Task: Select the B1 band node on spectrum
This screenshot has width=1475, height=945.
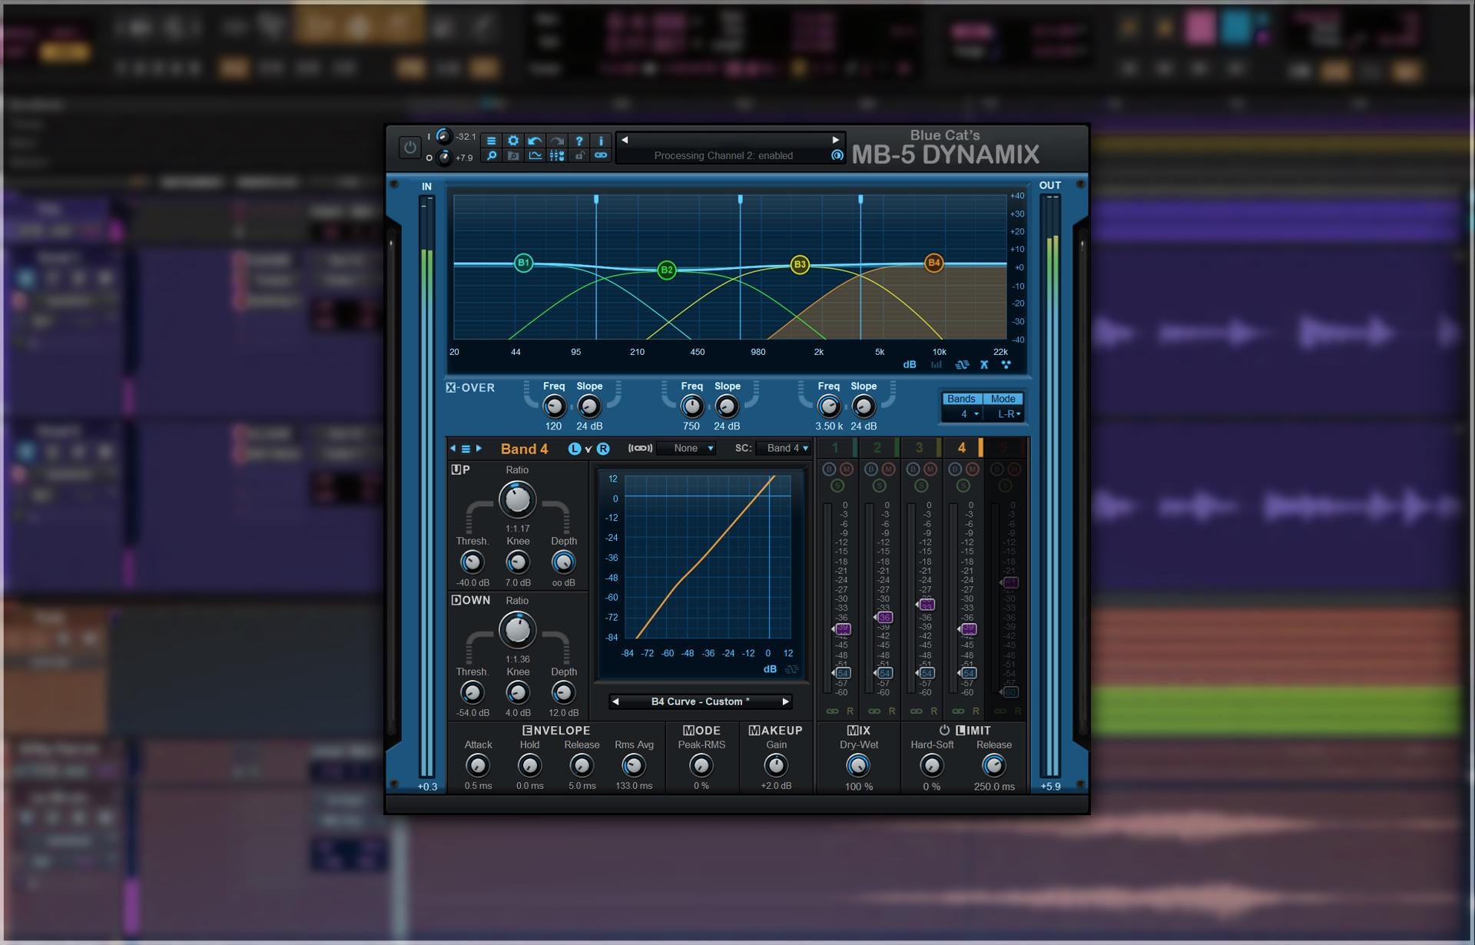Action: pos(523,263)
